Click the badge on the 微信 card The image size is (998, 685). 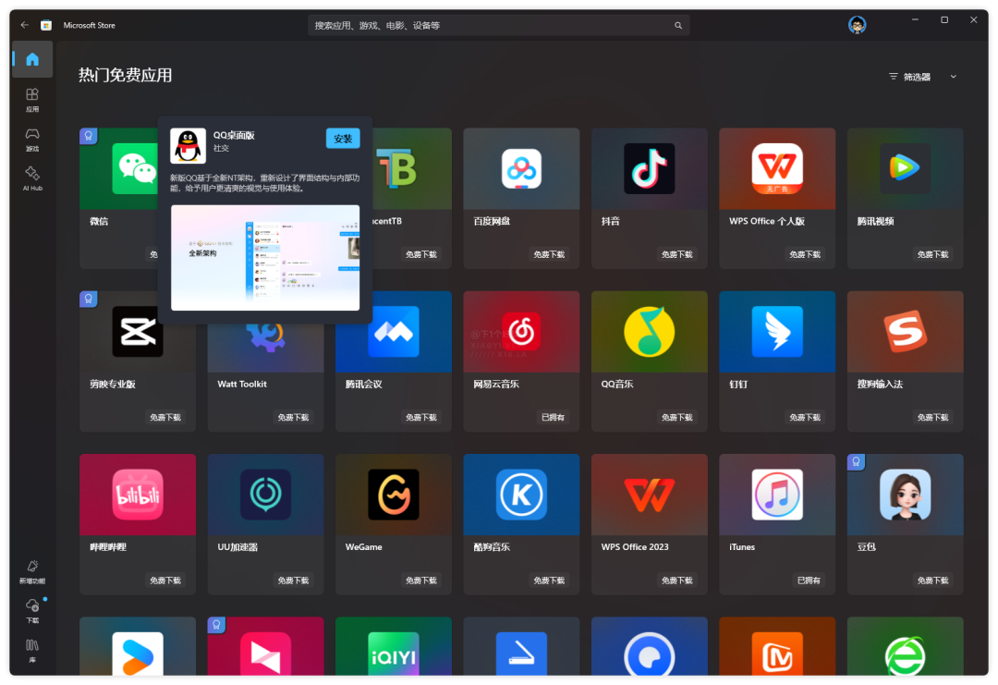[89, 136]
